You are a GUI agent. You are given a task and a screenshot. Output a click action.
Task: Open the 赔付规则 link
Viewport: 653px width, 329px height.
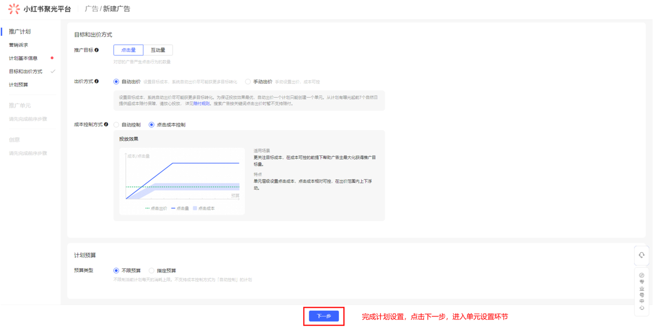coord(201,103)
